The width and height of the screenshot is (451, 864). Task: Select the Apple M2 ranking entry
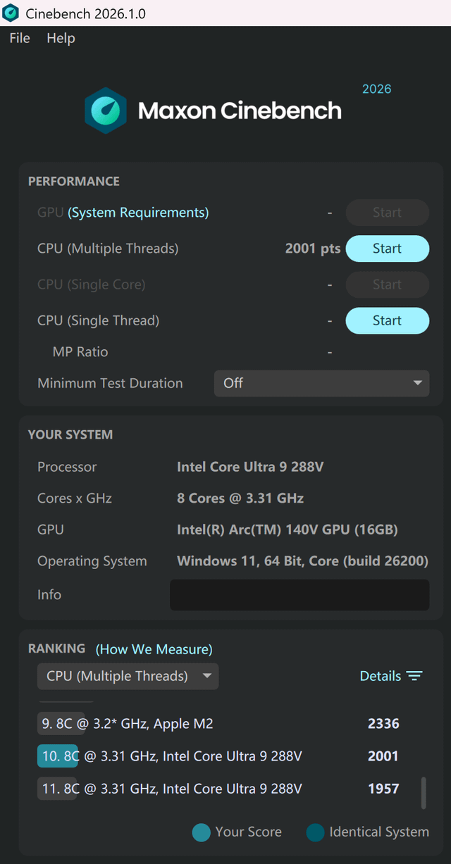pyautogui.click(x=220, y=724)
